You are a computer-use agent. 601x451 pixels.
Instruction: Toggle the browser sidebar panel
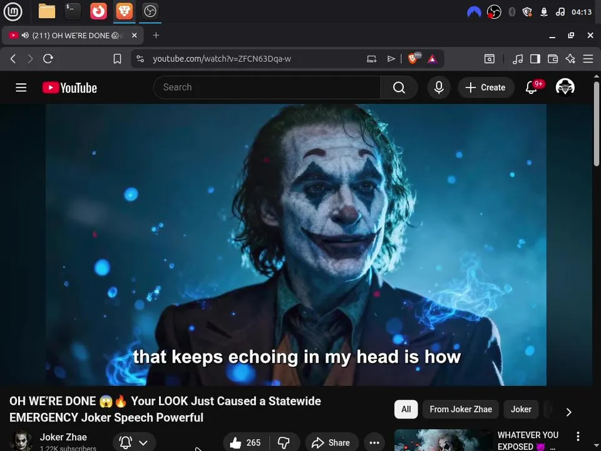(x=535, y=59)
